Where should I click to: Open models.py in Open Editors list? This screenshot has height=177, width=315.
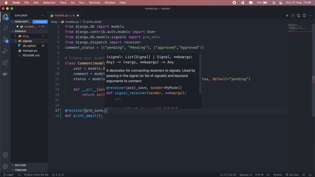(31, 27)
